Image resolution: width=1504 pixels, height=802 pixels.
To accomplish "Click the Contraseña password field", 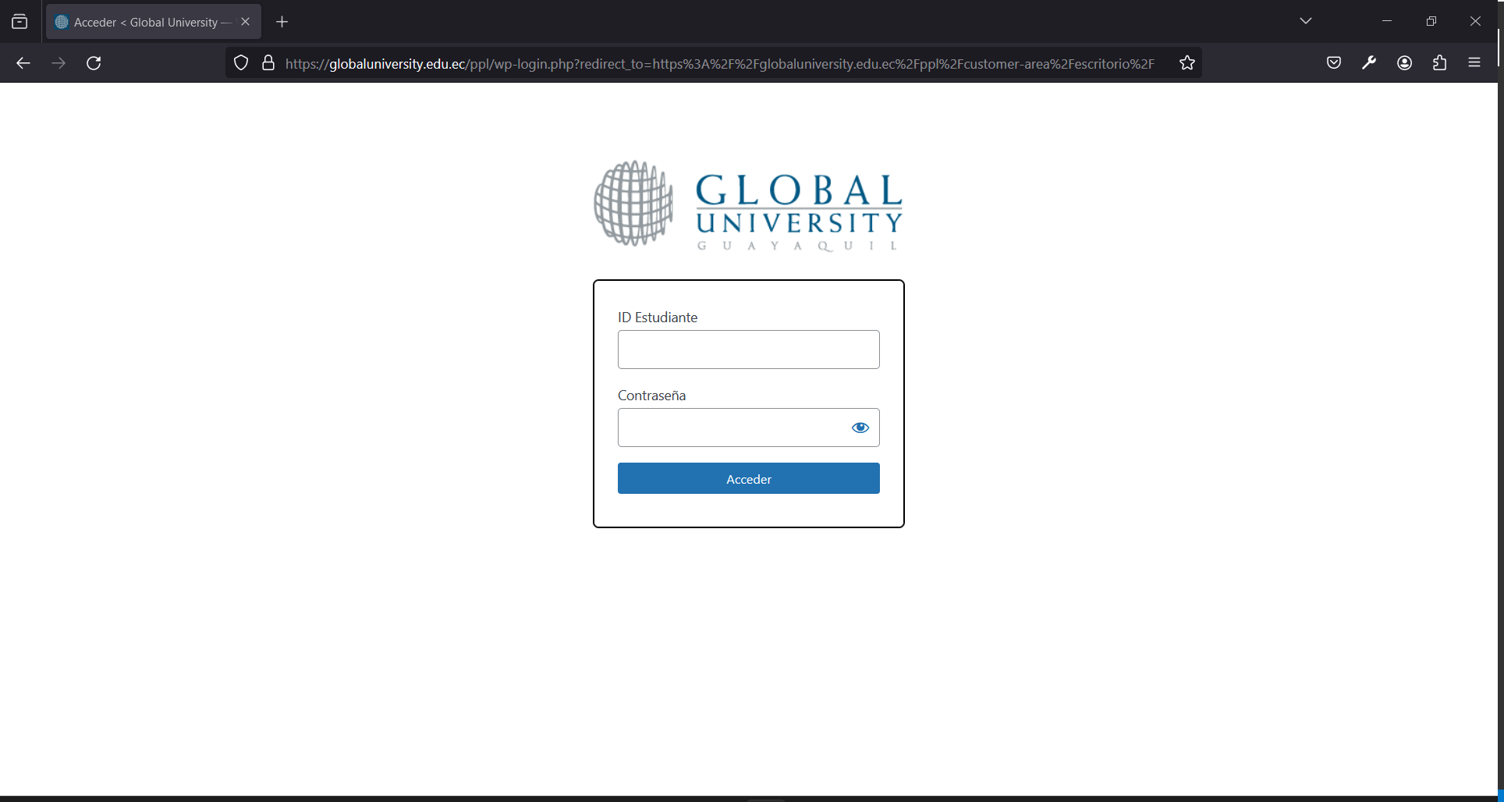I will 749,428.
